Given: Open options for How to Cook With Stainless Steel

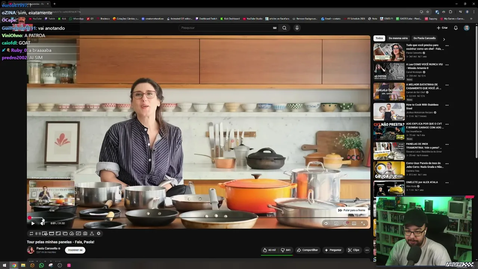Looking at the screenshot, I should click(447, 105).
